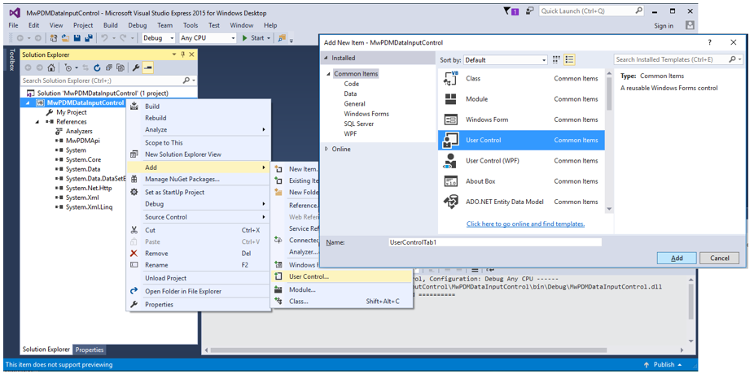Click Sign in at top right
This screenshot has height=378, width=754.
[x=664, y=25]
